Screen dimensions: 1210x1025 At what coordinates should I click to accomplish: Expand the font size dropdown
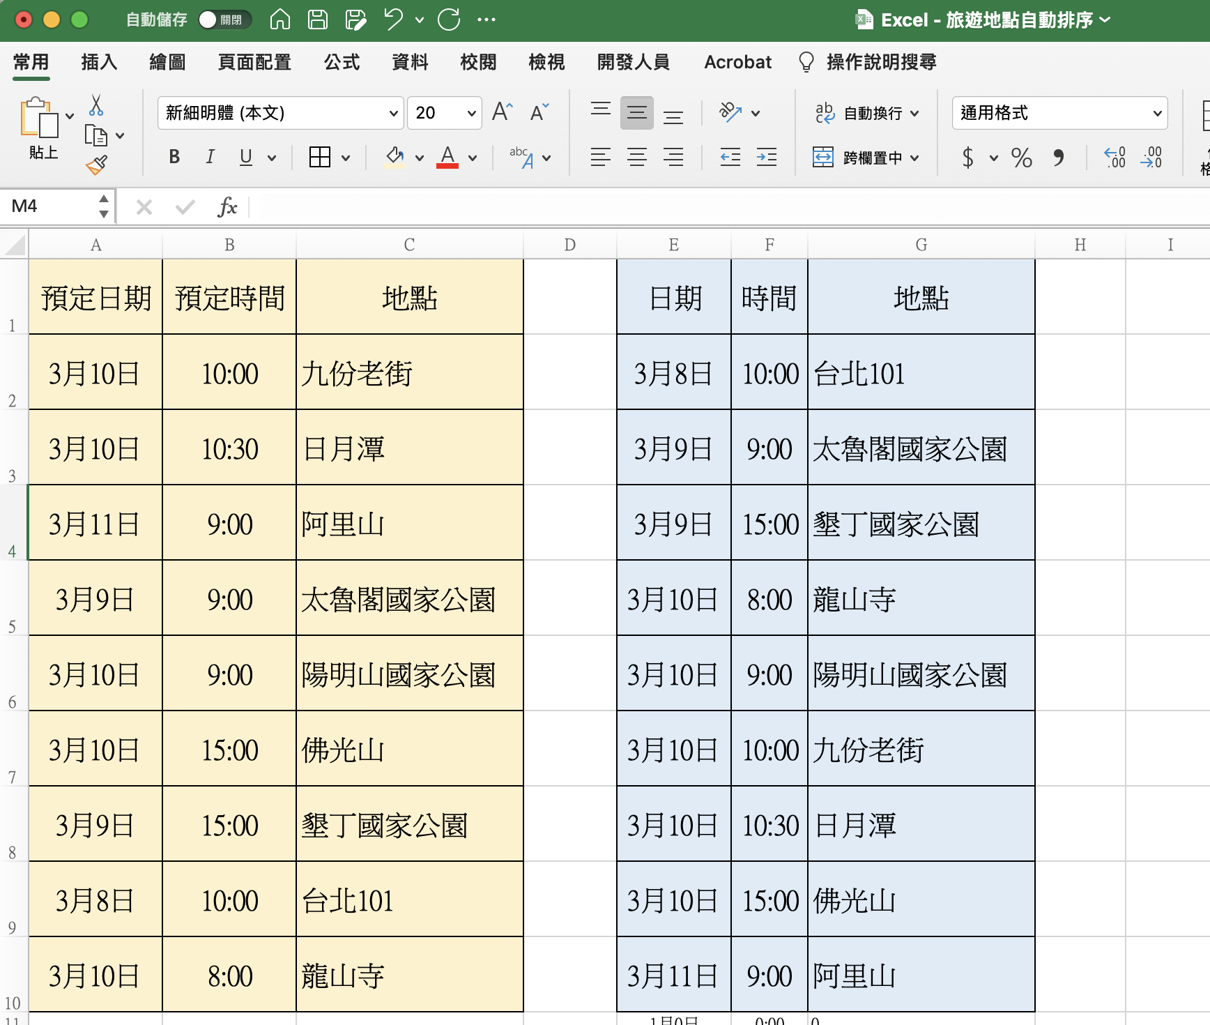click(471, 114)
